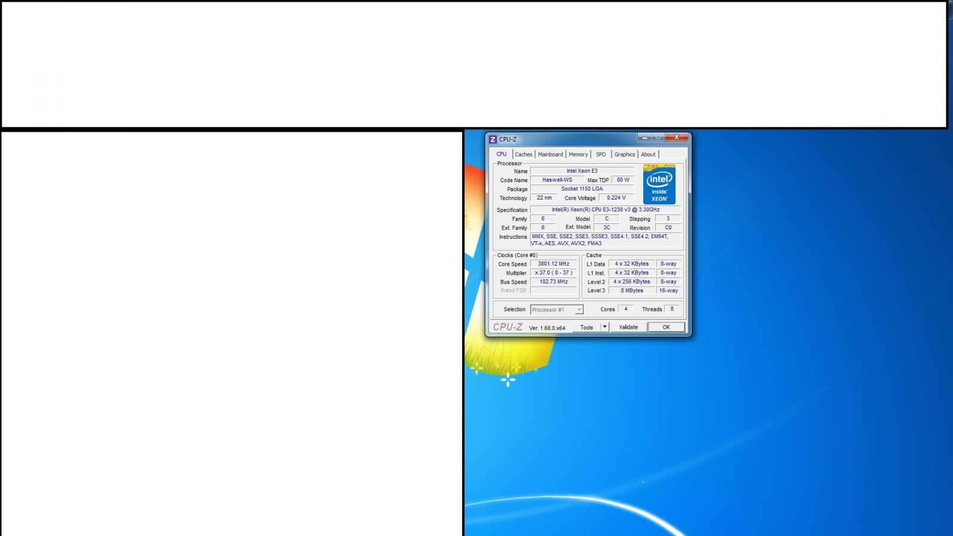Screen dimensions: 953x536
Task: Click the Validate button
Action: coord(628,327)
